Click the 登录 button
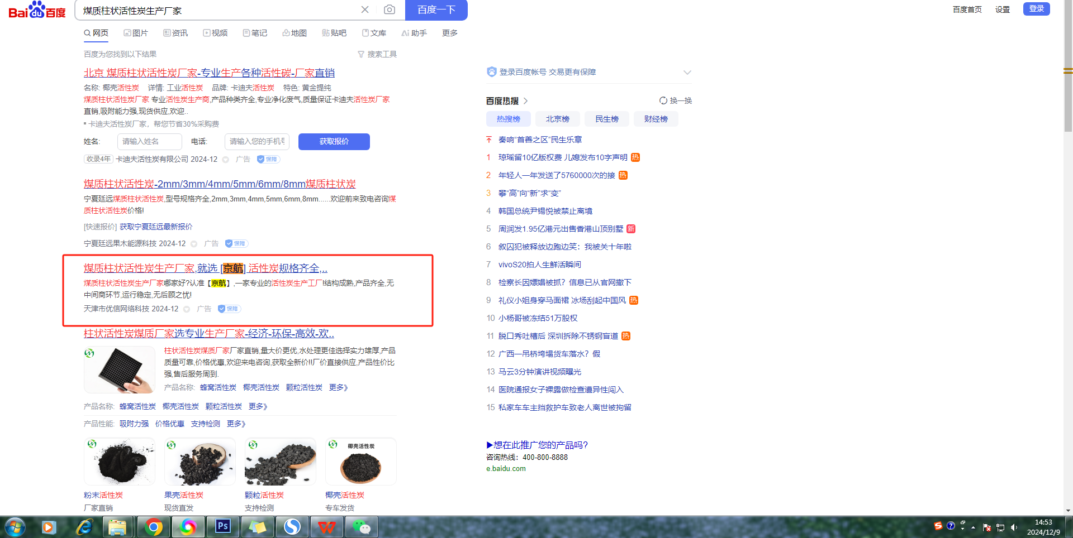Viewport: 1073px width, 538px height. coord(1037,9)
